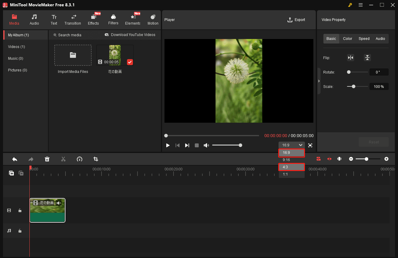Click Download YouTube Videos link

[x=130, y=35]
